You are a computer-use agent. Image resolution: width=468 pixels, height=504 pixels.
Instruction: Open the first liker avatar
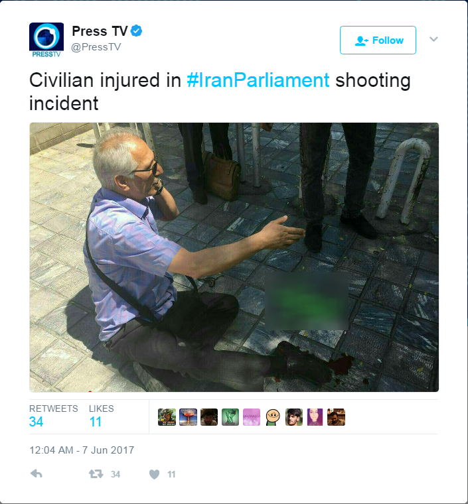(167, 417)
